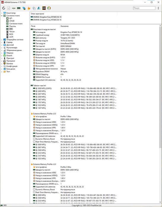Expand the Мультимедіа tree node
Image resolution: width=162 pixels, height=207 pixels.
tap(2, 48)
